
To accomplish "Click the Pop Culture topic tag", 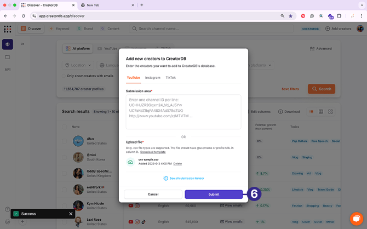I will [300, 141].
